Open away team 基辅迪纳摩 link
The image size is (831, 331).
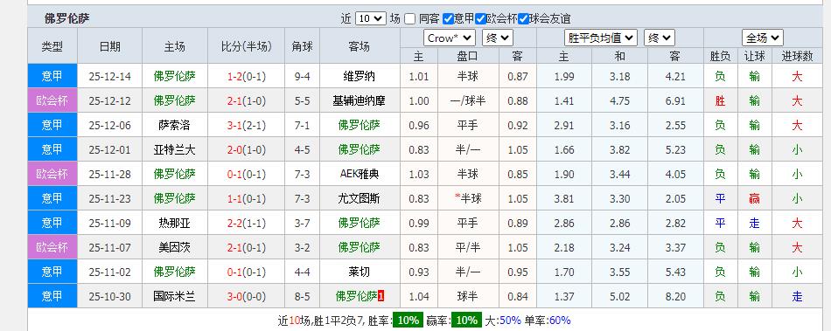point(360,101)
